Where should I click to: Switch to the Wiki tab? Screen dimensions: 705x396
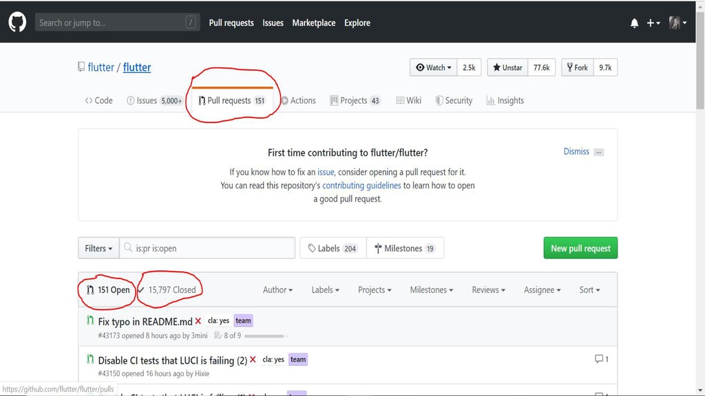tap(408, 100)
